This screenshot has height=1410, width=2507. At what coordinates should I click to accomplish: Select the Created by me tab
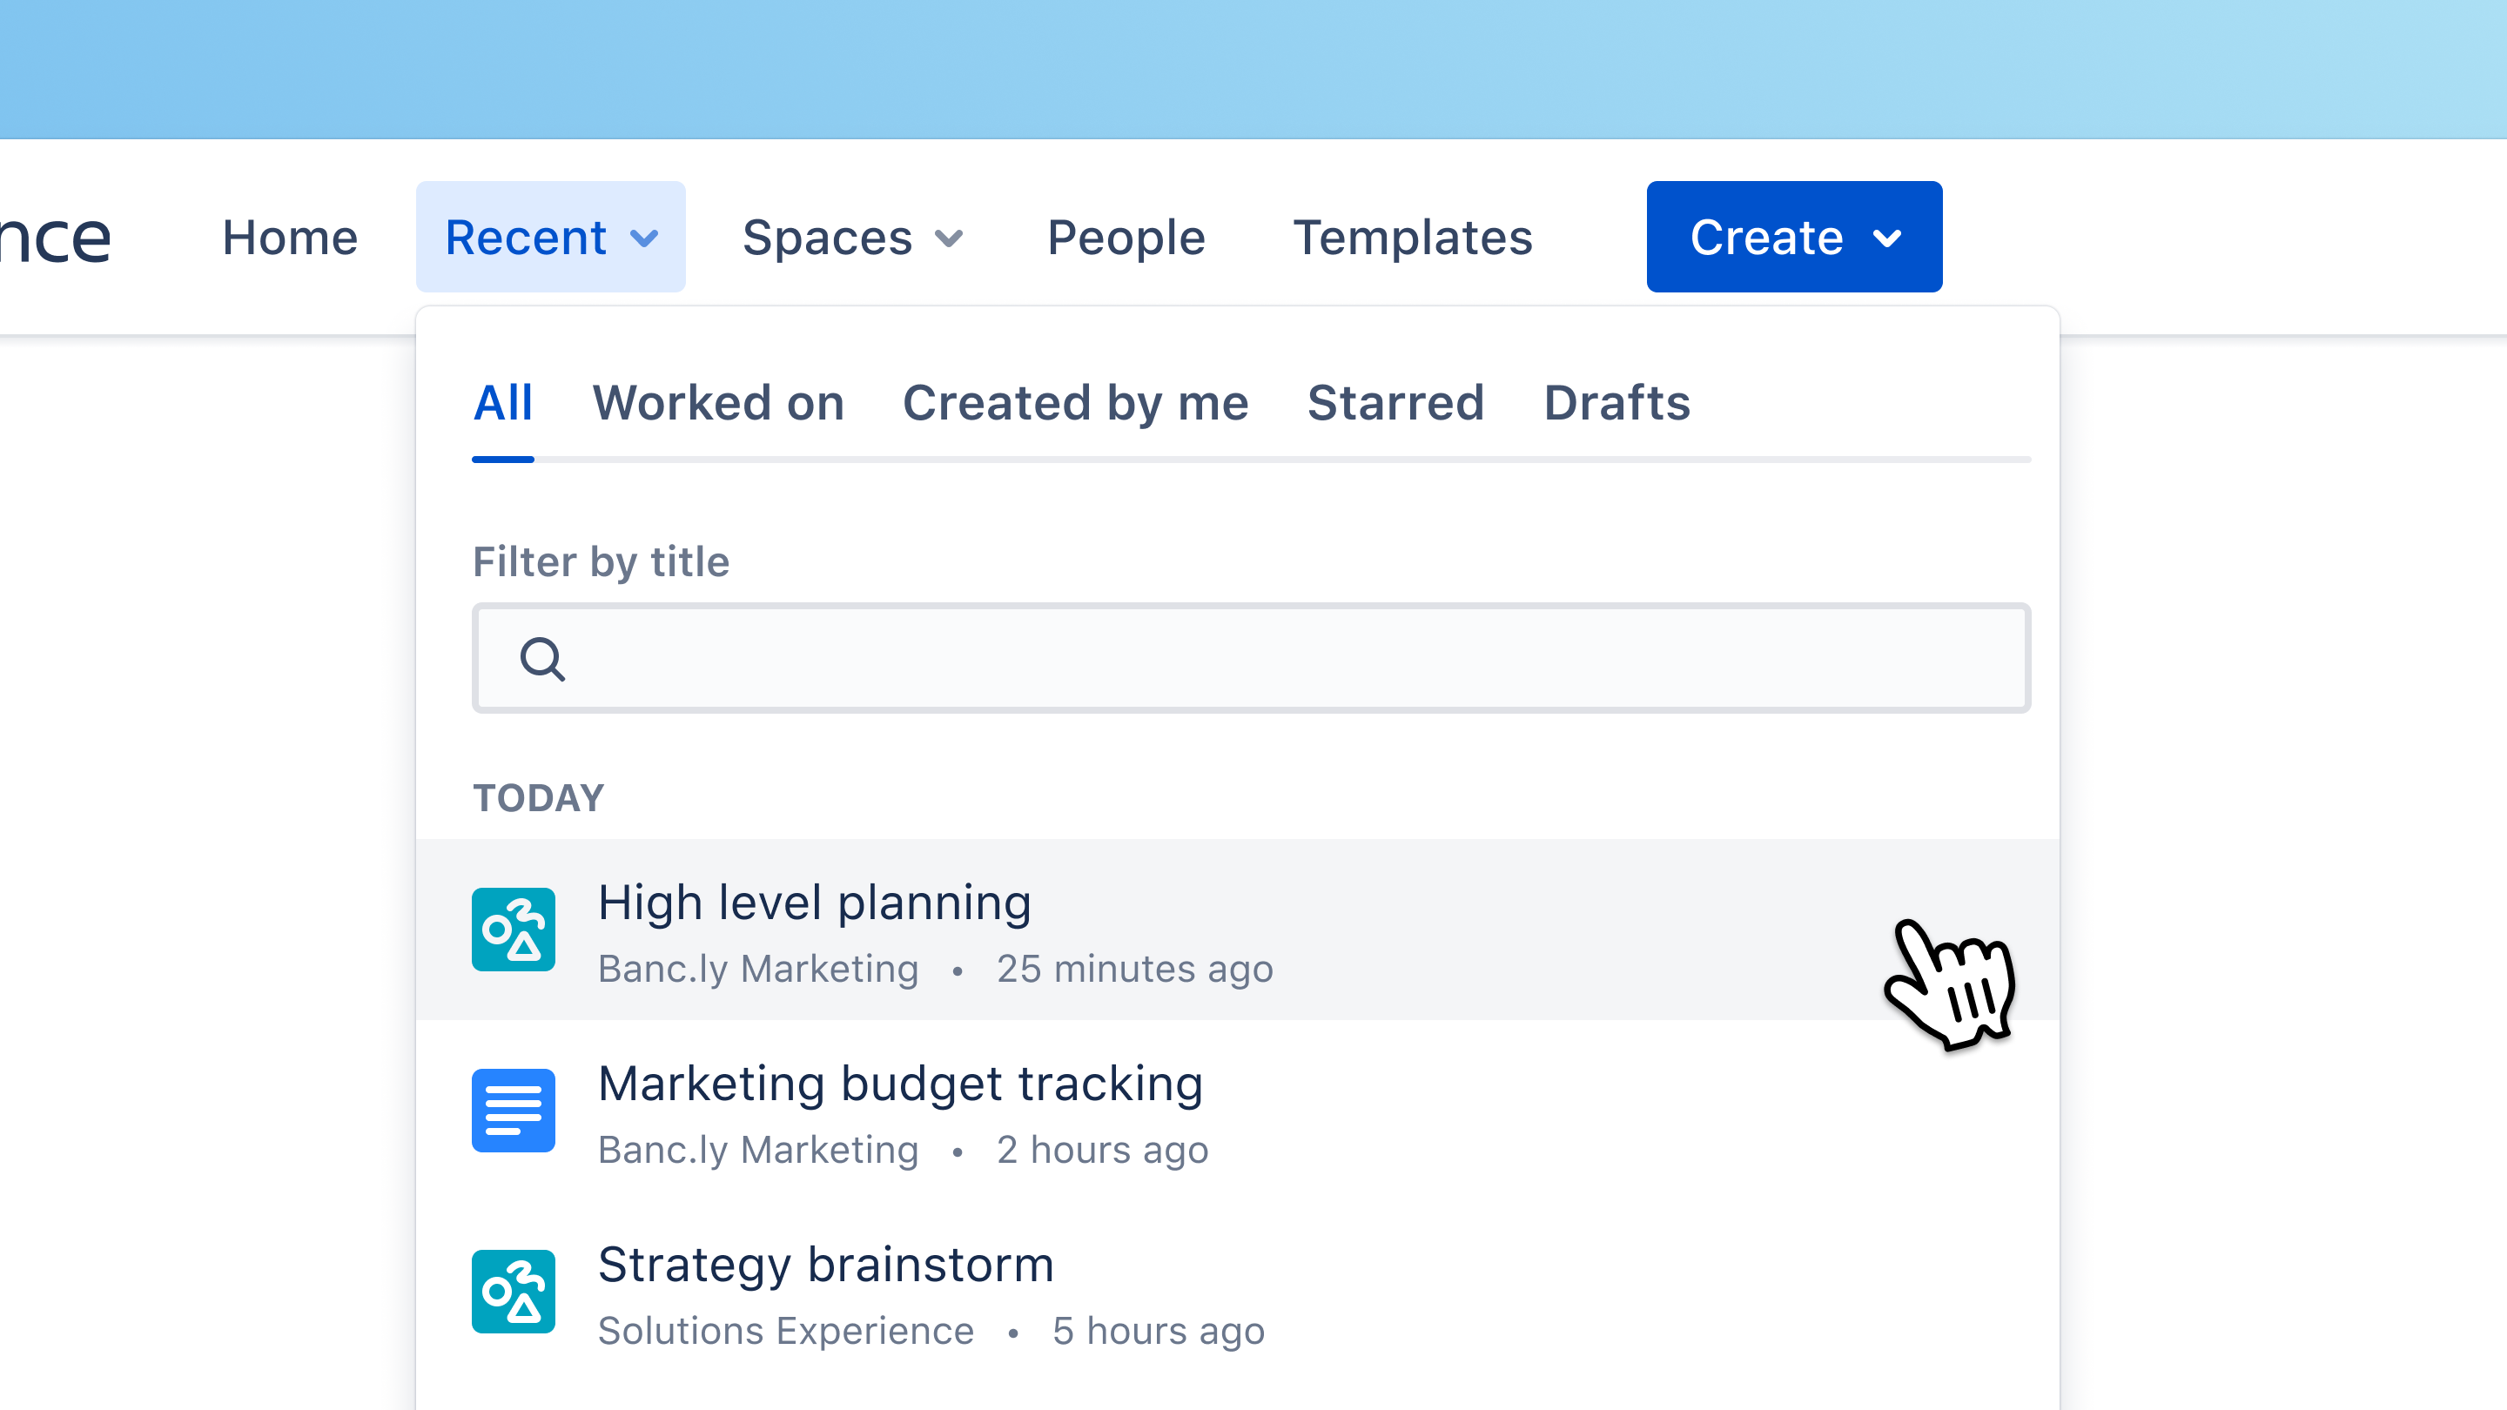1075,403
